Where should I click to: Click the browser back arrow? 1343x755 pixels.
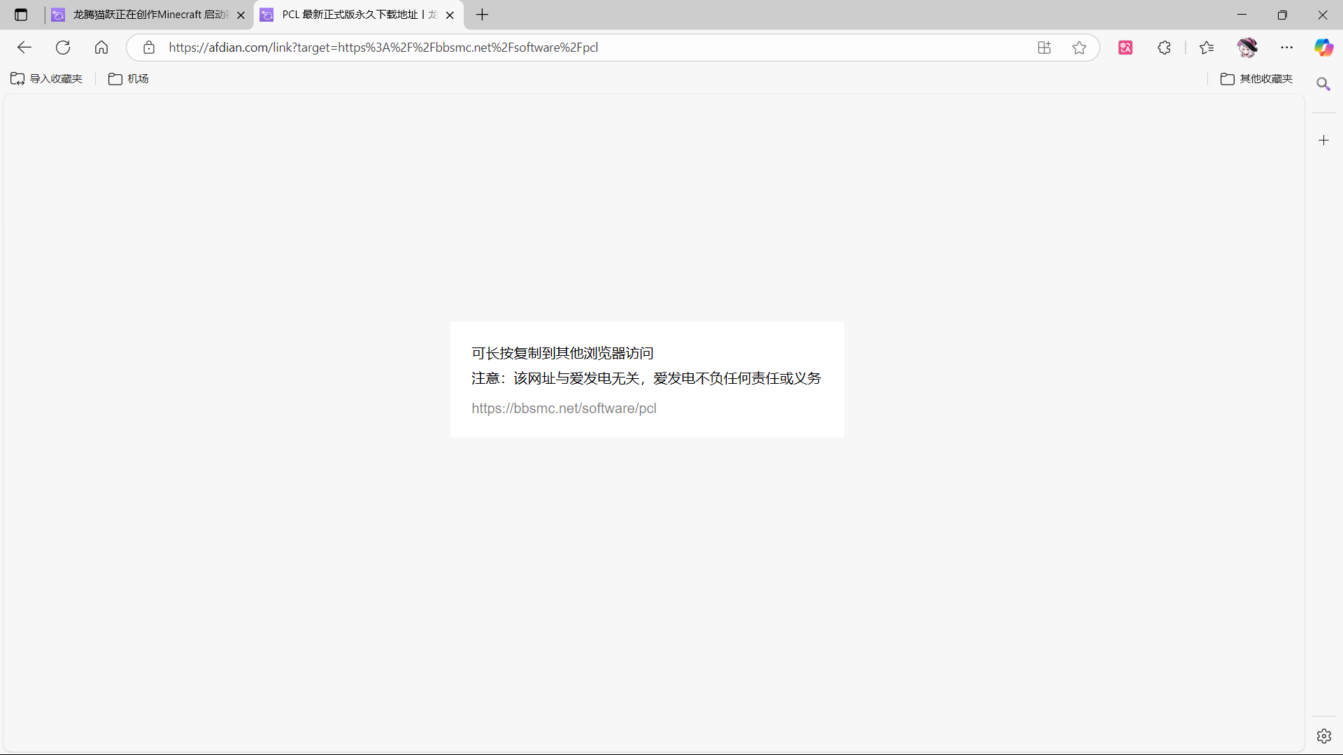point(24,48)
